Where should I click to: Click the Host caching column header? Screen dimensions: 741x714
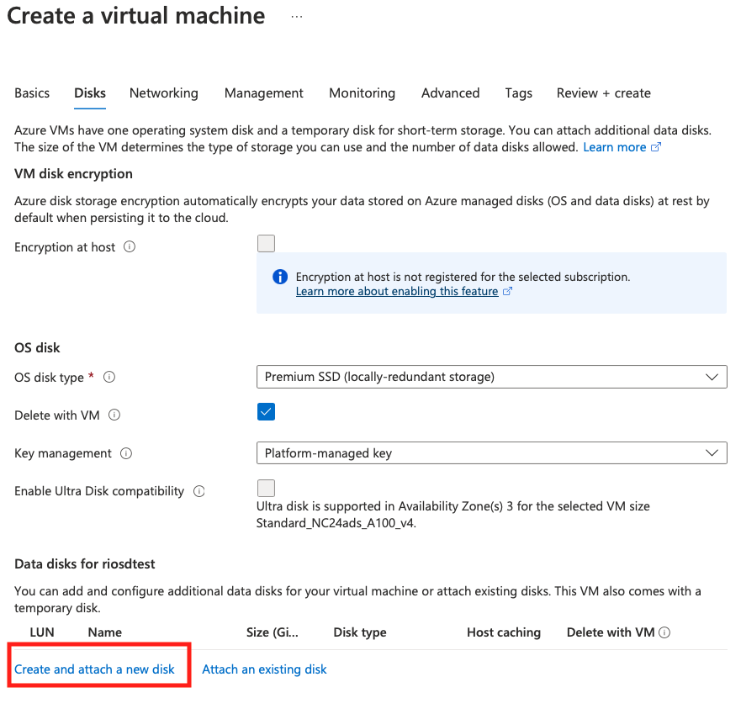click(x=503, y=632)
